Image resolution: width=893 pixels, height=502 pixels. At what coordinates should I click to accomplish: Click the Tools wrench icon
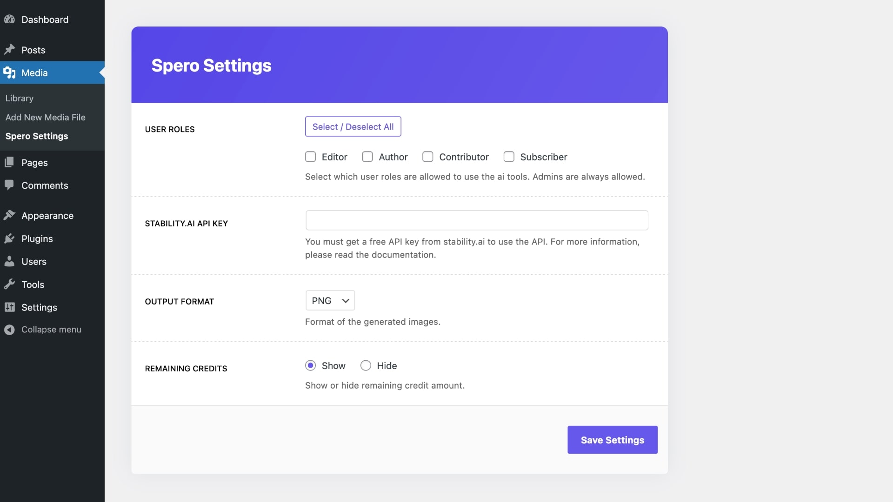click(x=9, y=284)
